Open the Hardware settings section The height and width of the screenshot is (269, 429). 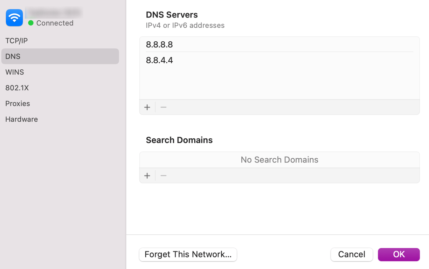pos(21,119)
